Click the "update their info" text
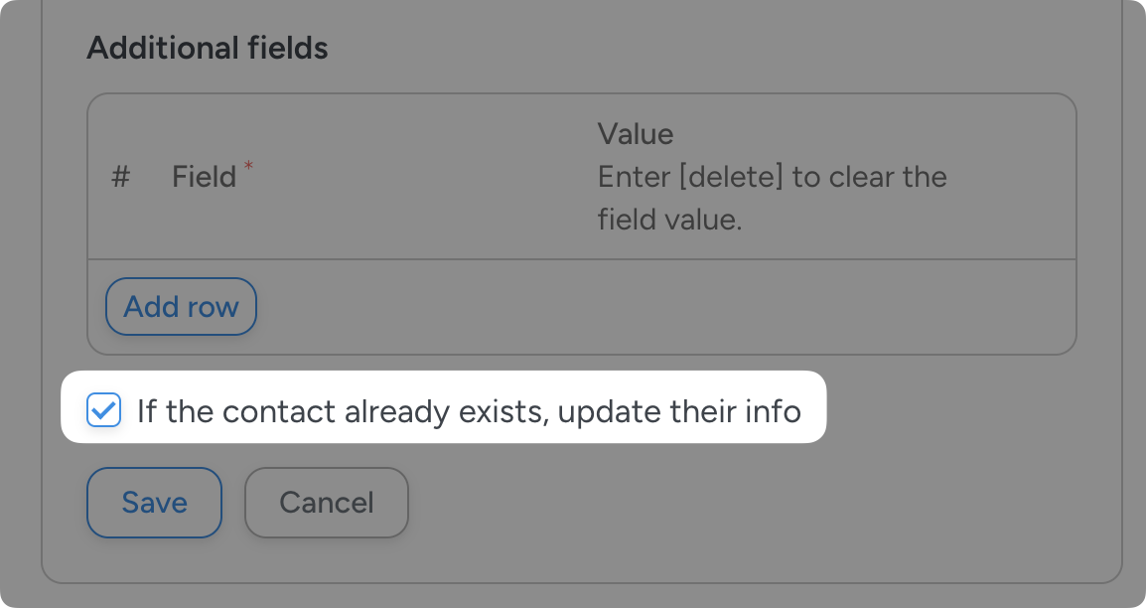The width and height of the screenshot is (1146, 608). click(679, 411)
